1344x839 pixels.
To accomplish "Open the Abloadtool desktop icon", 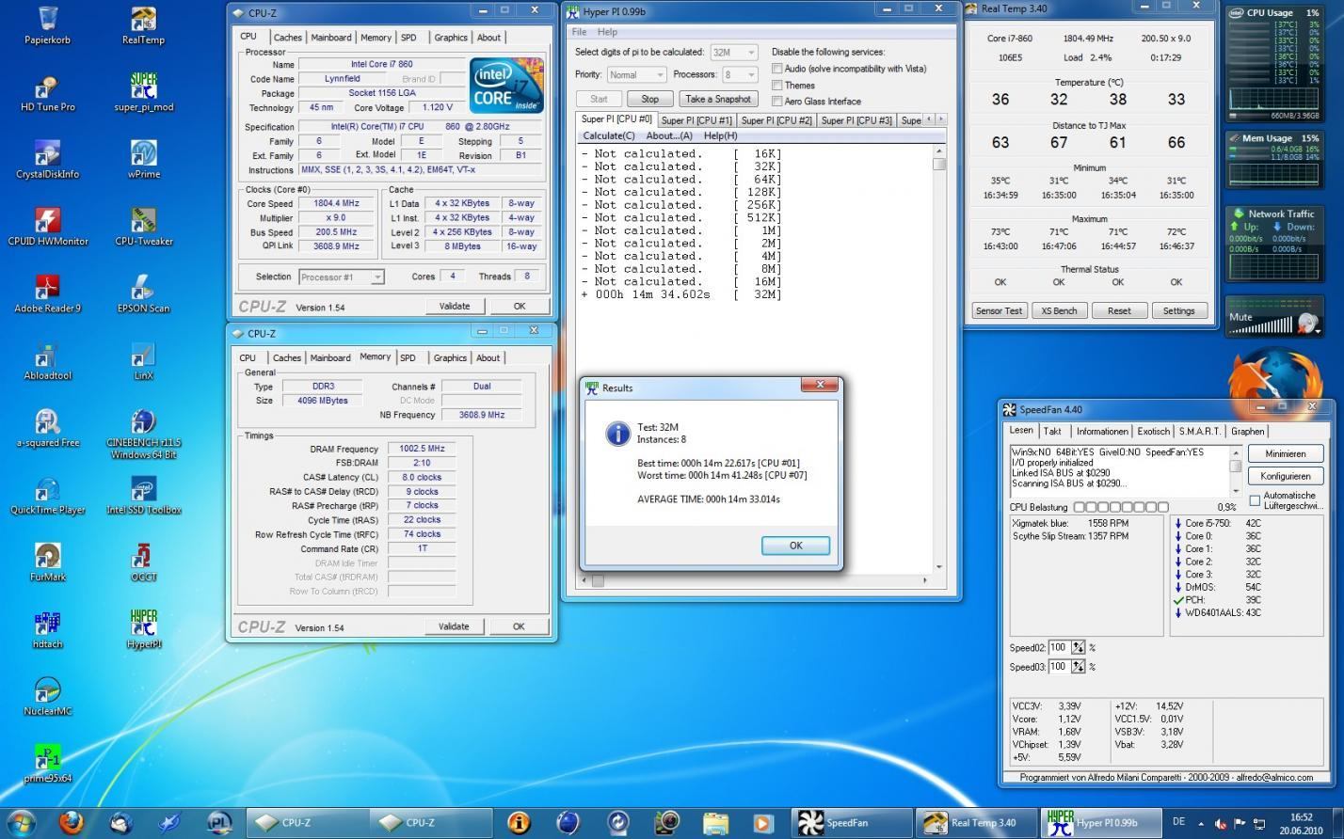I will coord(47,360).
